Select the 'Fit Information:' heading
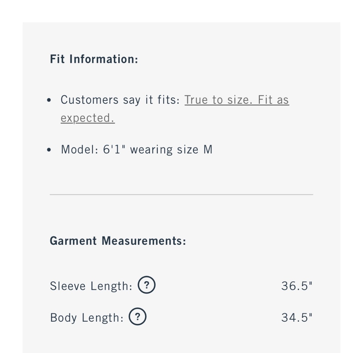 pos(94,59)
